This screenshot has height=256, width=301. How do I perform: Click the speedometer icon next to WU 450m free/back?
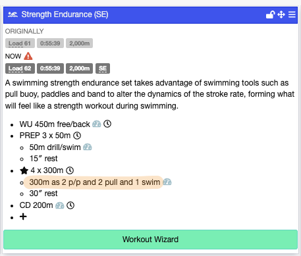97,124
